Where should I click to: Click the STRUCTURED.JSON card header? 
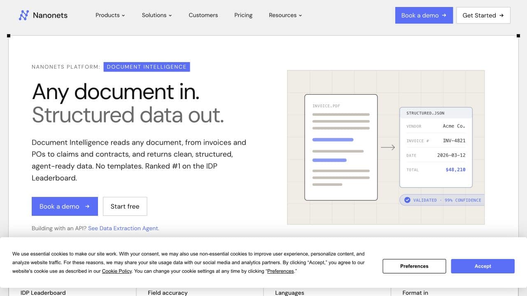(x=436, y=113)
